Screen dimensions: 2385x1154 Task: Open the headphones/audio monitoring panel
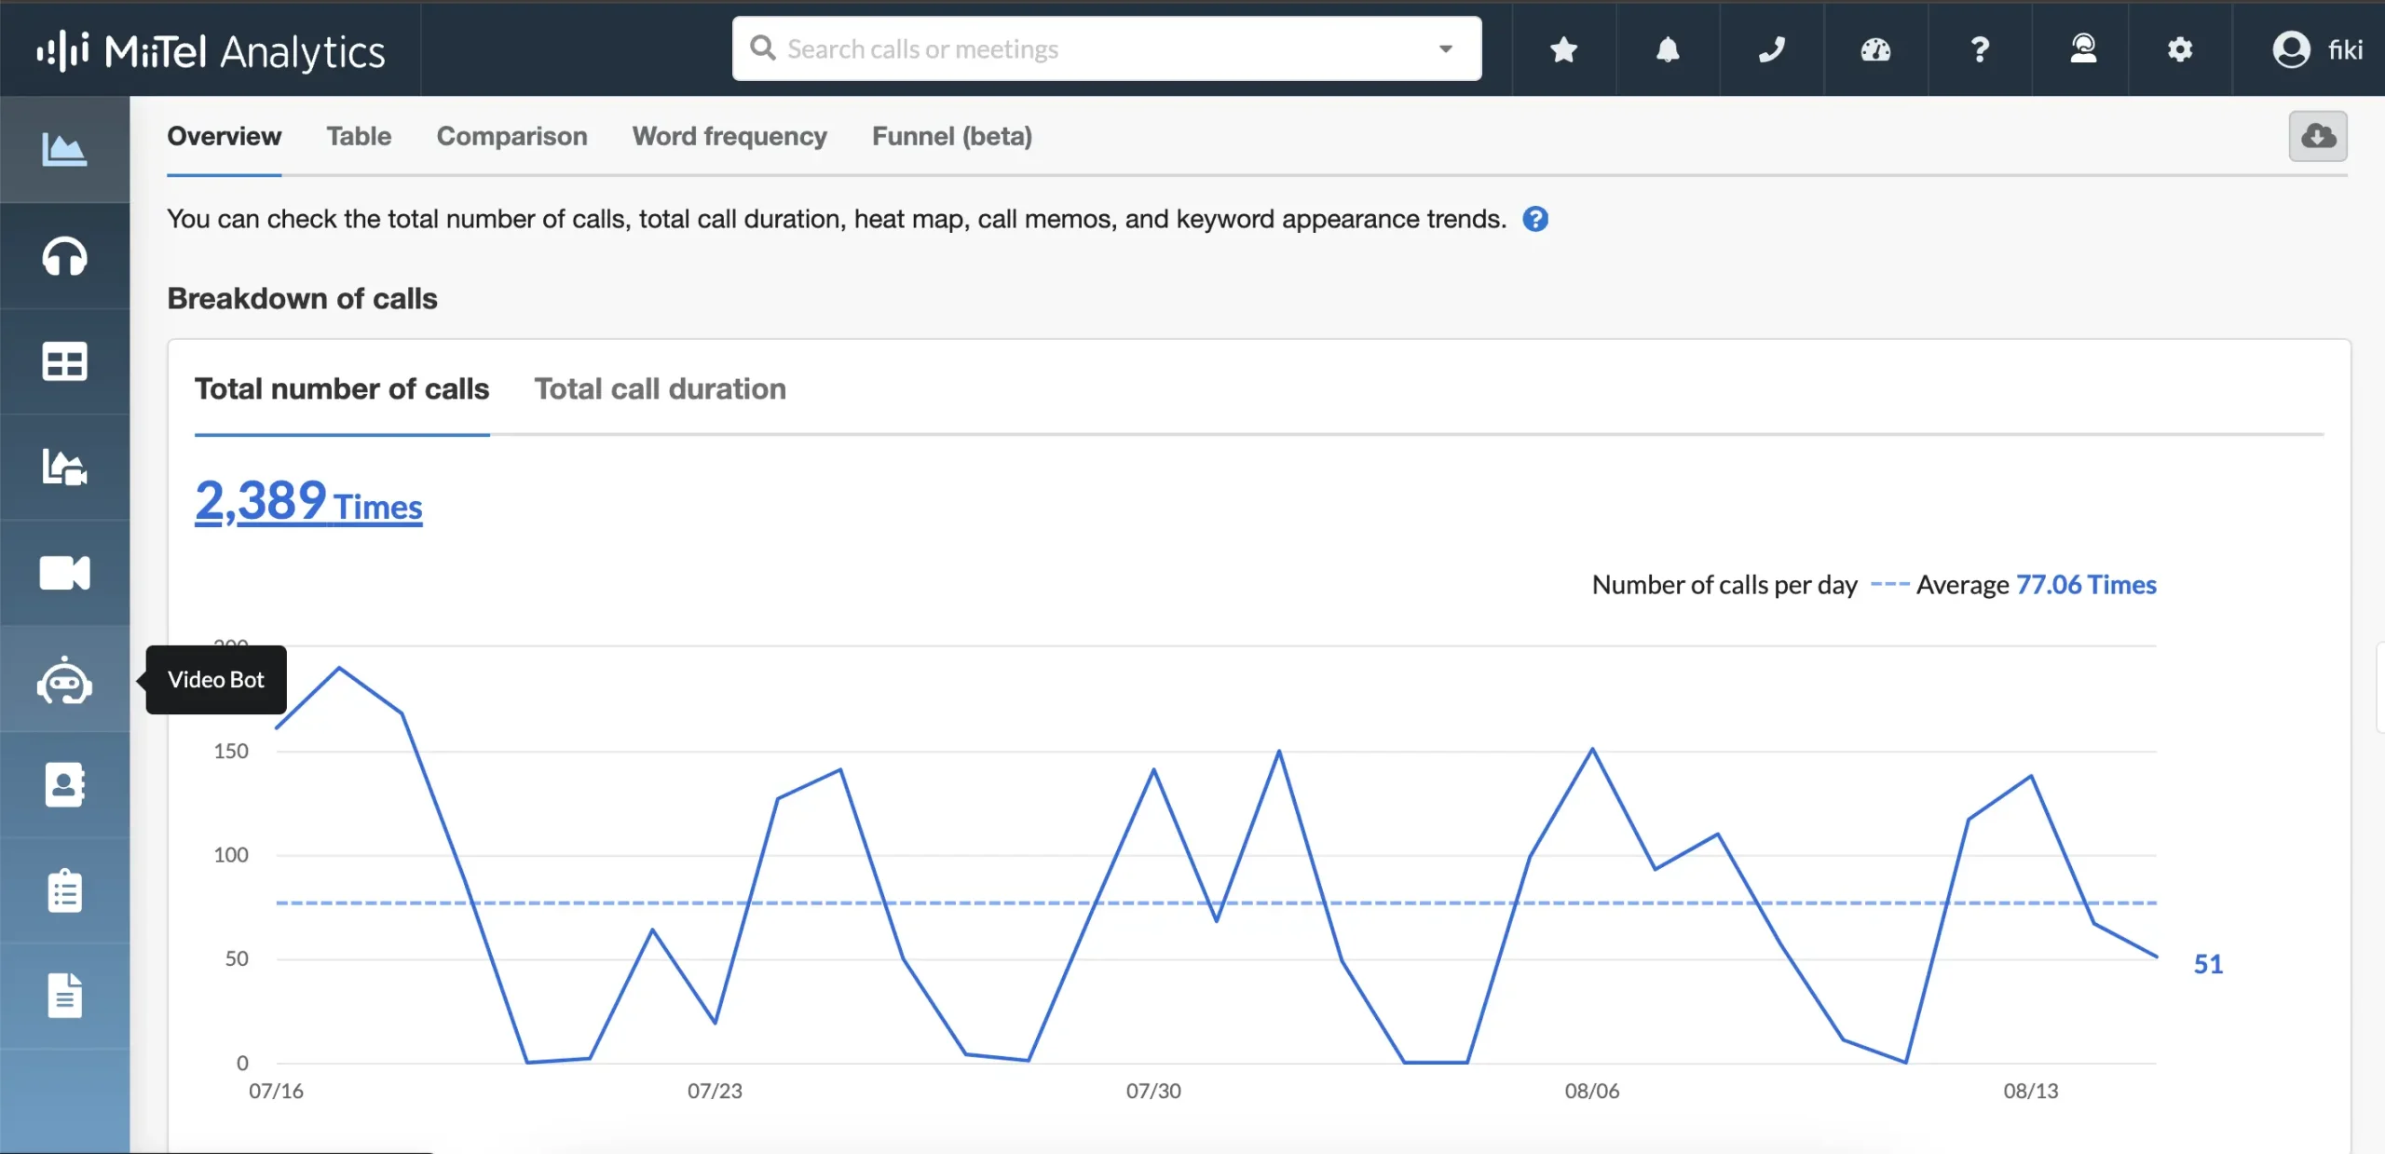click(64, 254)
